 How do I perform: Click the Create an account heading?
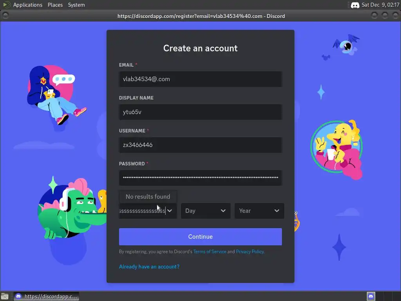tap(200, 48)
